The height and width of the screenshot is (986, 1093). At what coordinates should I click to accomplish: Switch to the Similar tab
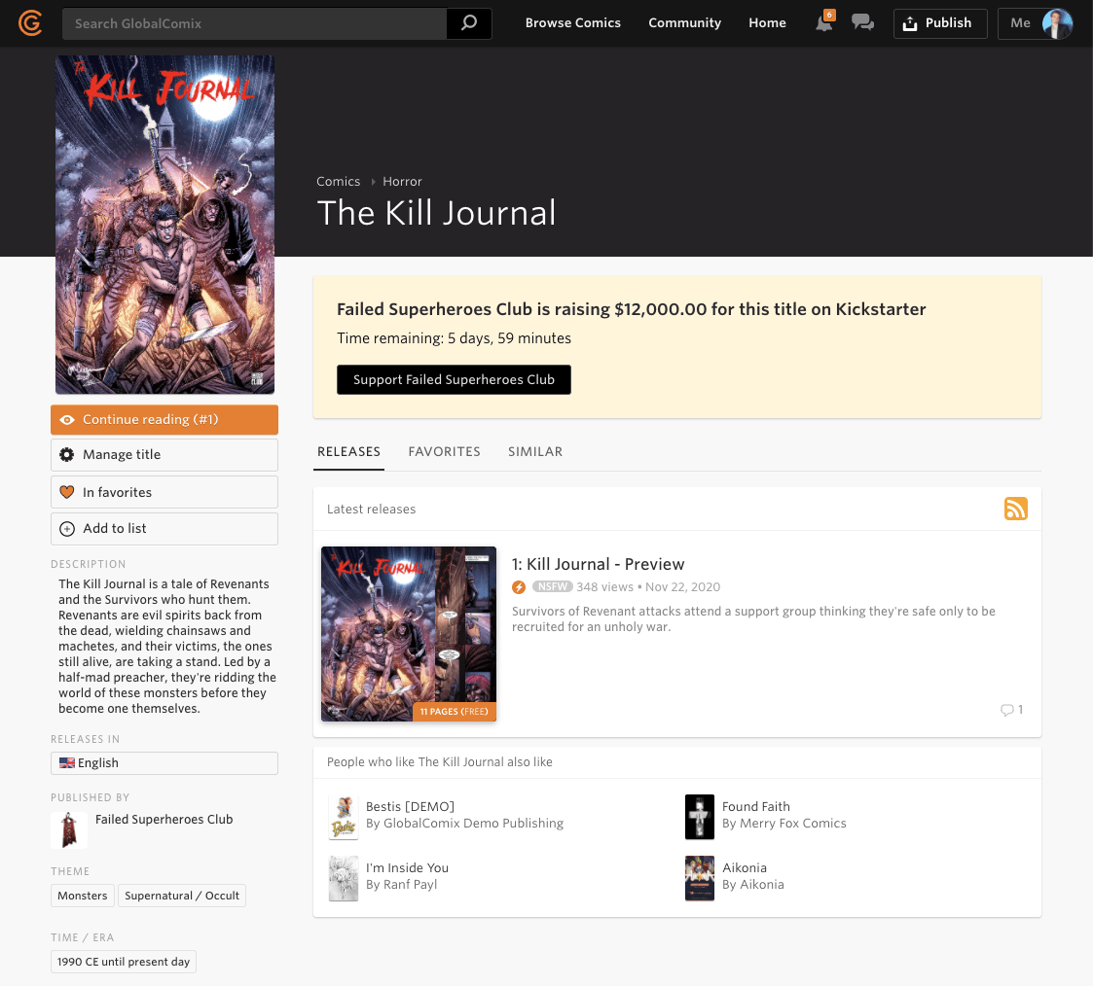tap(535, 451)
